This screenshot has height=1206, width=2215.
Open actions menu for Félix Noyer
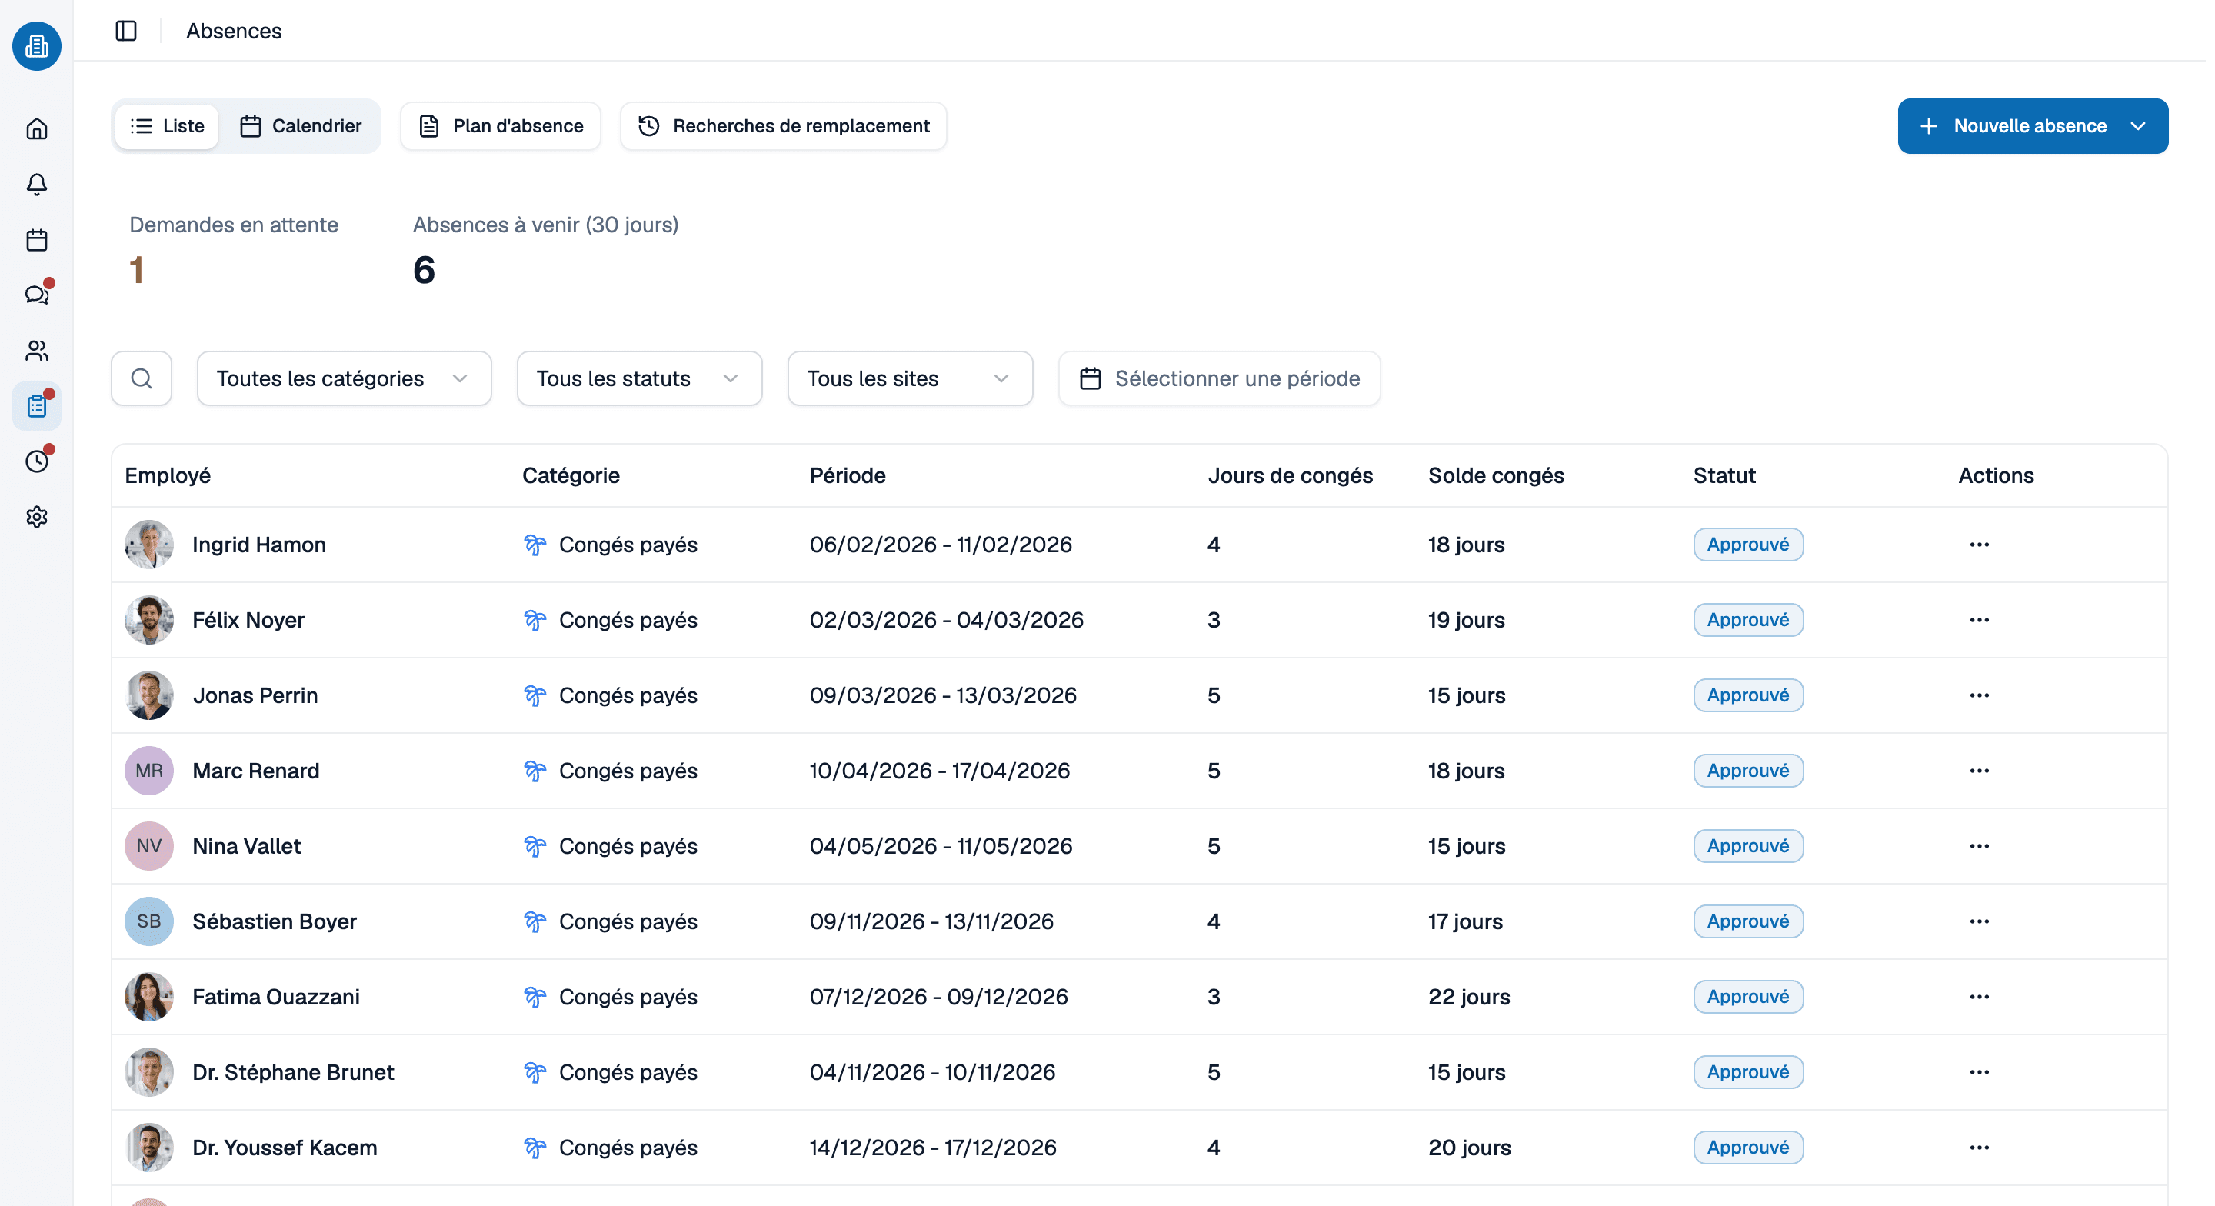[x=1980, y=620]
